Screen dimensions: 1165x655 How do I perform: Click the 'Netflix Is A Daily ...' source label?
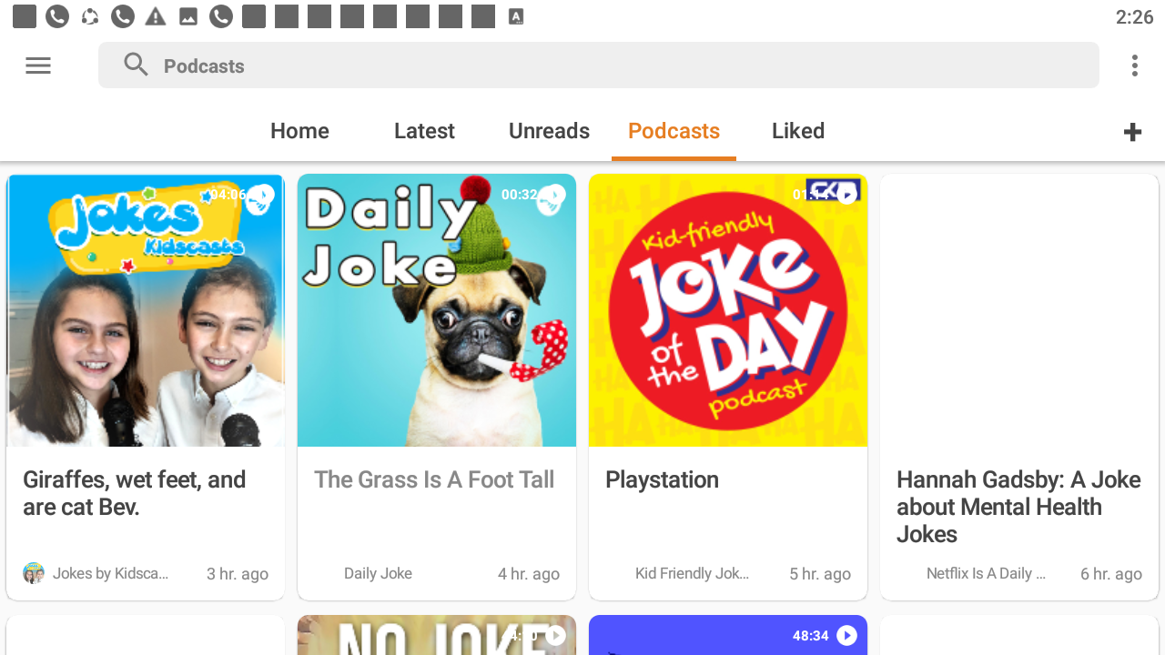986,573
